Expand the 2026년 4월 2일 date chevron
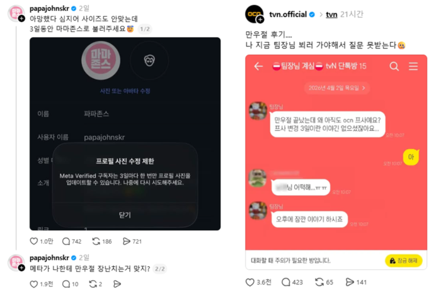The image size is (441, 292). (x=364, y=88)
